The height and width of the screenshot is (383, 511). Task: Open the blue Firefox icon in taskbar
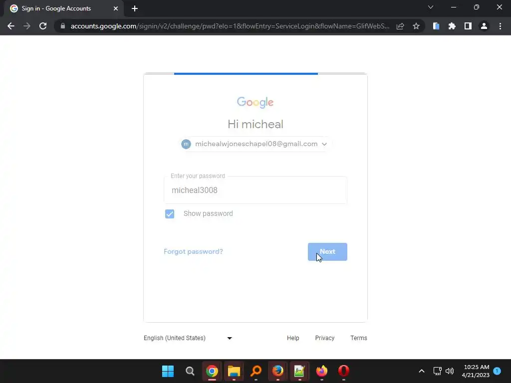(x=278, y=371)
